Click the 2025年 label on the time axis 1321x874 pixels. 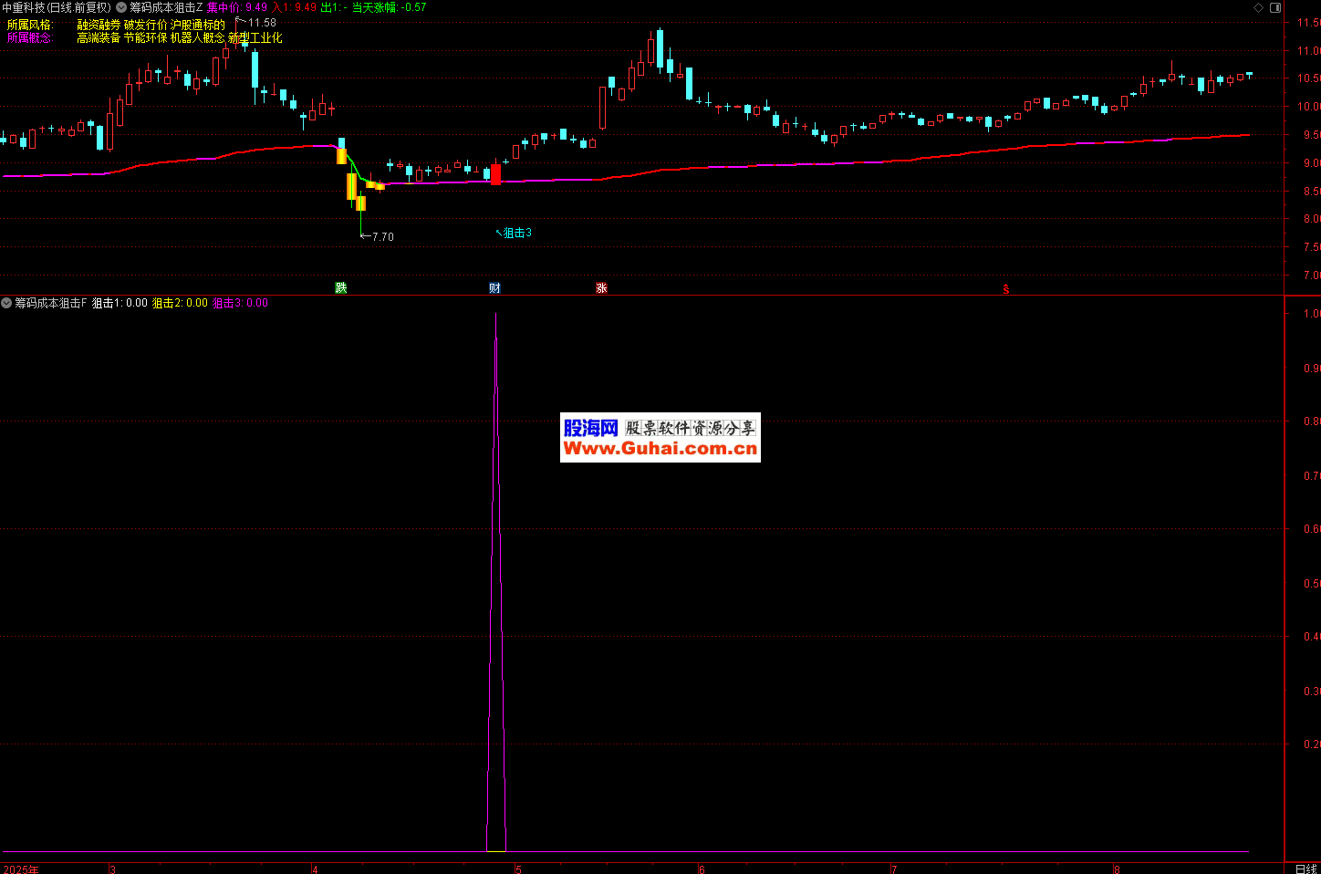(x=21, y=869)
